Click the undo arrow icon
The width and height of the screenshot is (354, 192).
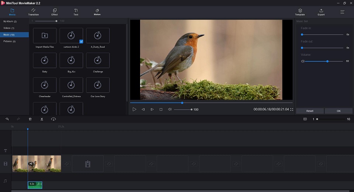click(7, 119)
